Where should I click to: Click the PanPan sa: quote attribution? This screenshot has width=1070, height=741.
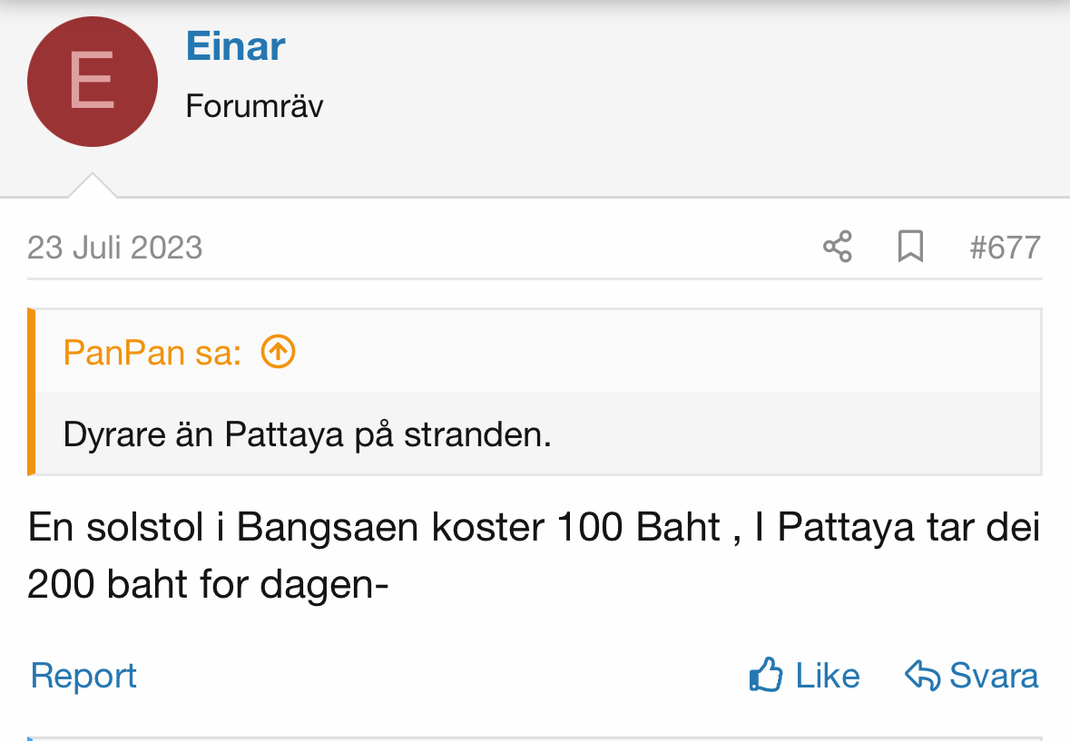pyautogui.click(x=152, y=352)
